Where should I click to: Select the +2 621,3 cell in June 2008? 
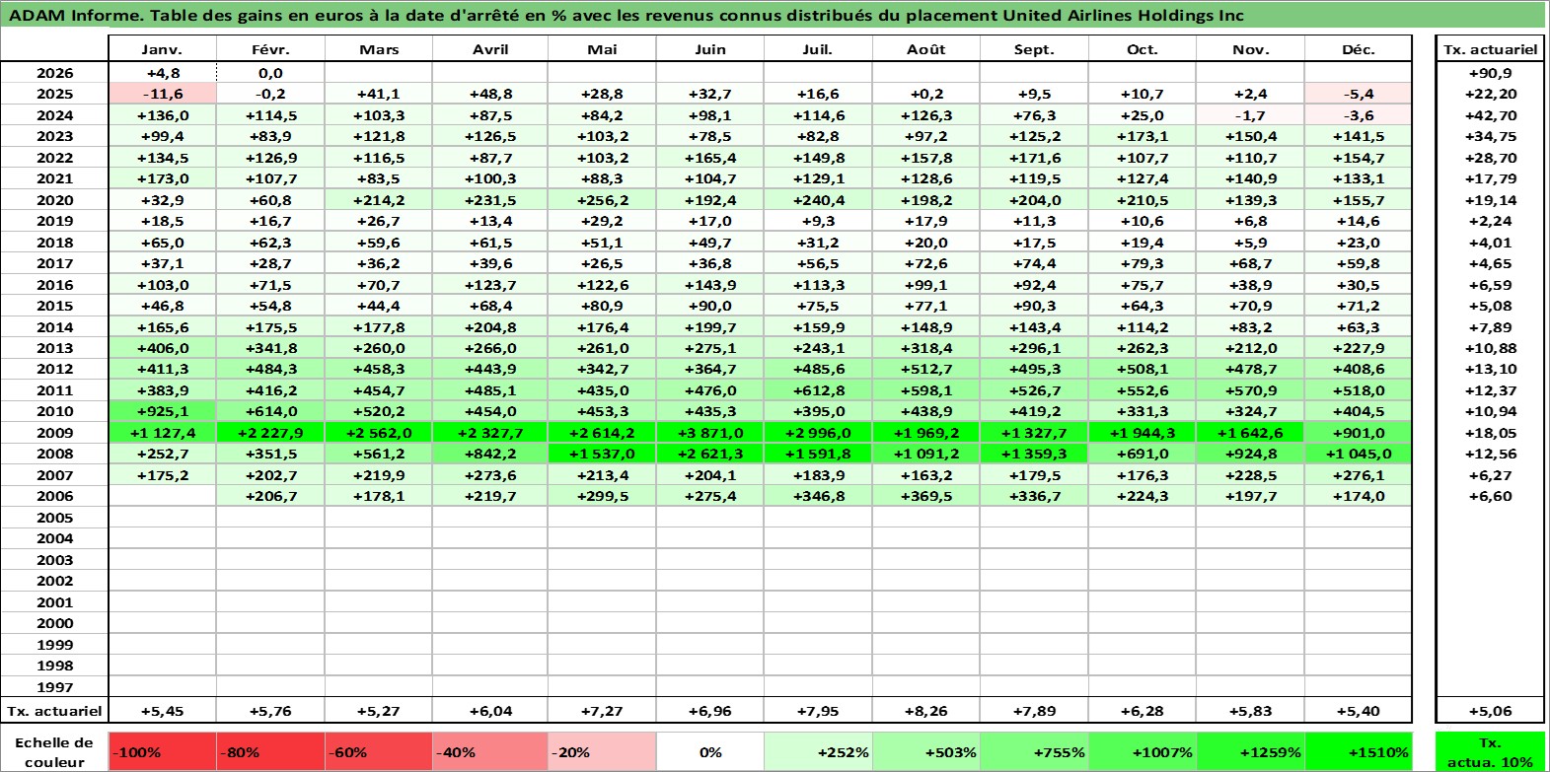(709, 454)
